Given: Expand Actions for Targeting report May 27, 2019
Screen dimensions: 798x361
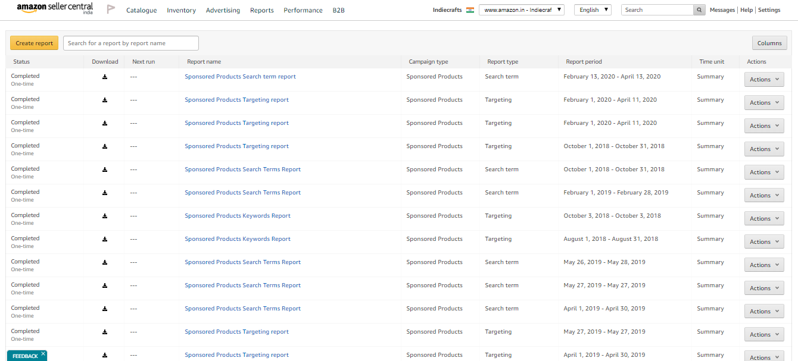Looking at the screenshot, I should [x=764, y=335].
